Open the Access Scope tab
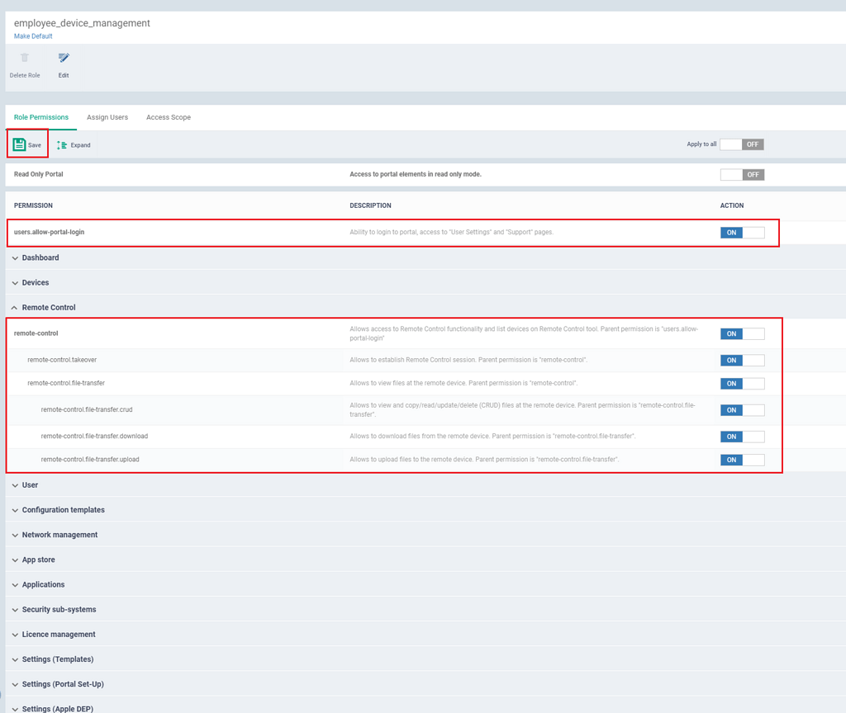846x713 pixels. coord(169,117)
